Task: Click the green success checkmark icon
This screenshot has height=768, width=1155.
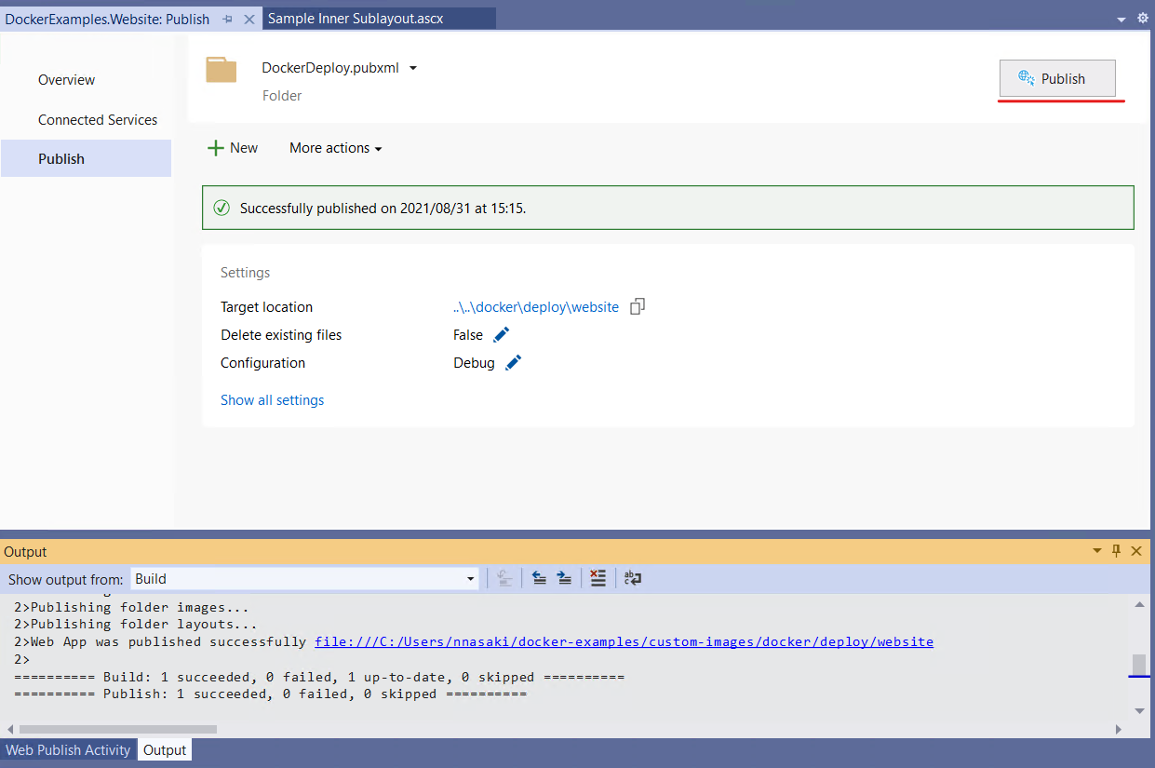Action: tap(222, 208)
